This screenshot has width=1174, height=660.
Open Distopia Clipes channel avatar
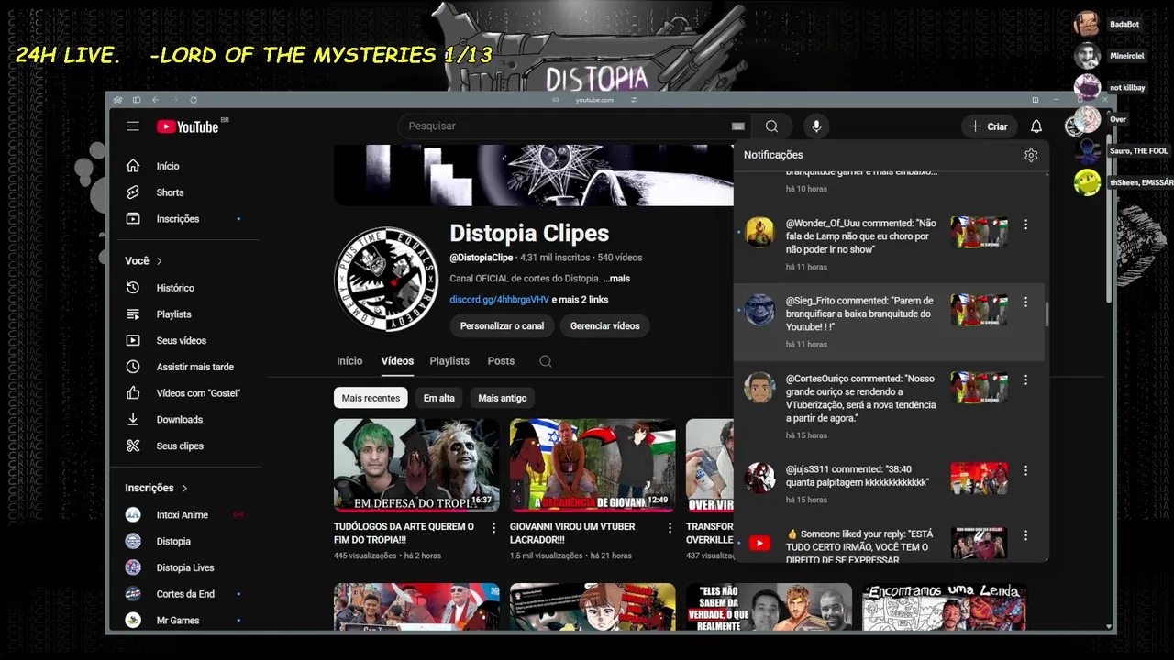click(386, 279)
